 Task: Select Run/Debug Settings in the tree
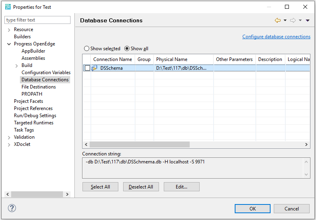[35, 116]
